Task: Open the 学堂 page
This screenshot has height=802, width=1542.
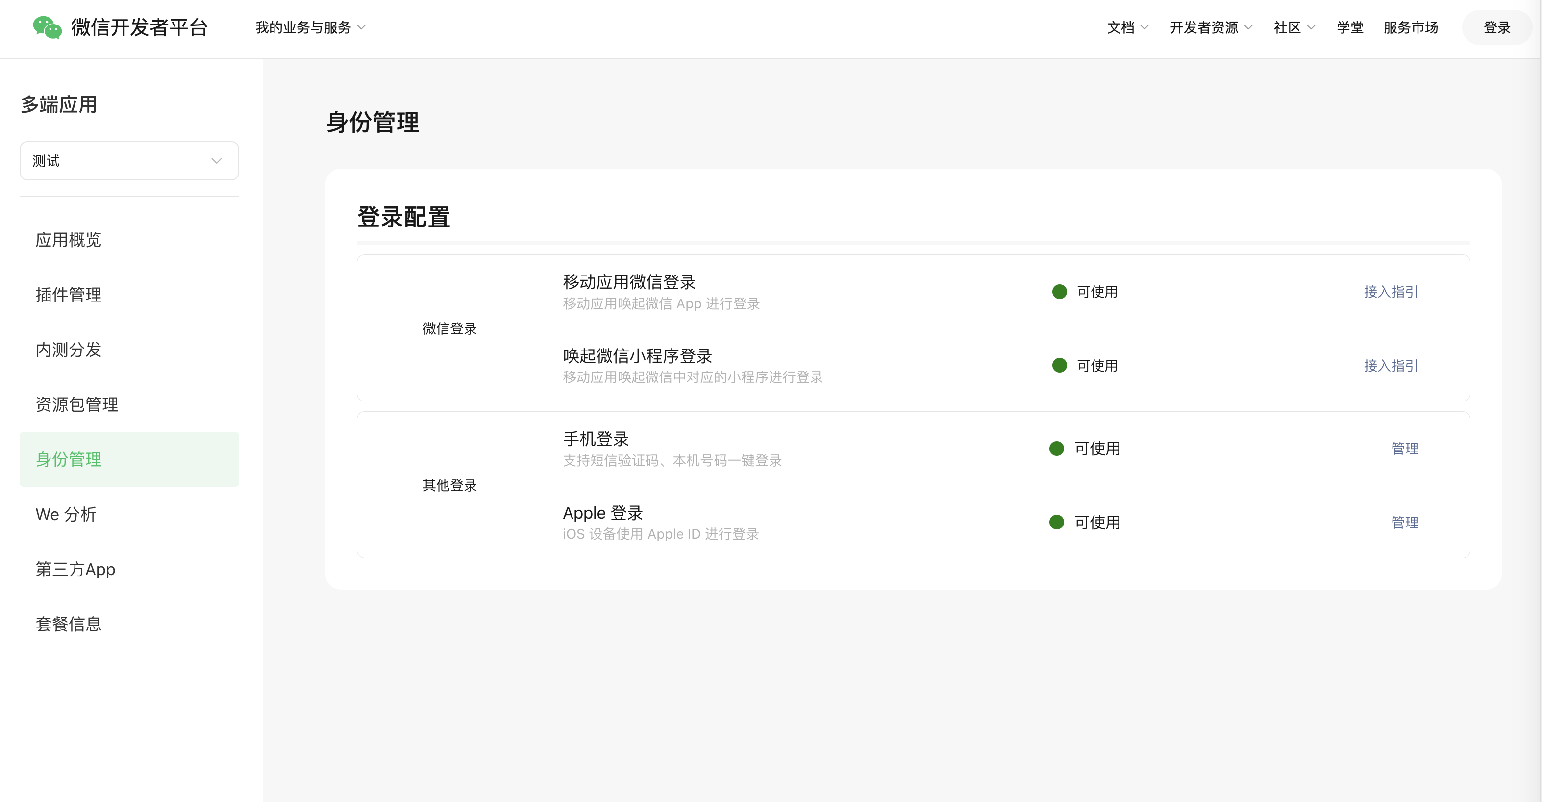Action: tap(1350, 27)
